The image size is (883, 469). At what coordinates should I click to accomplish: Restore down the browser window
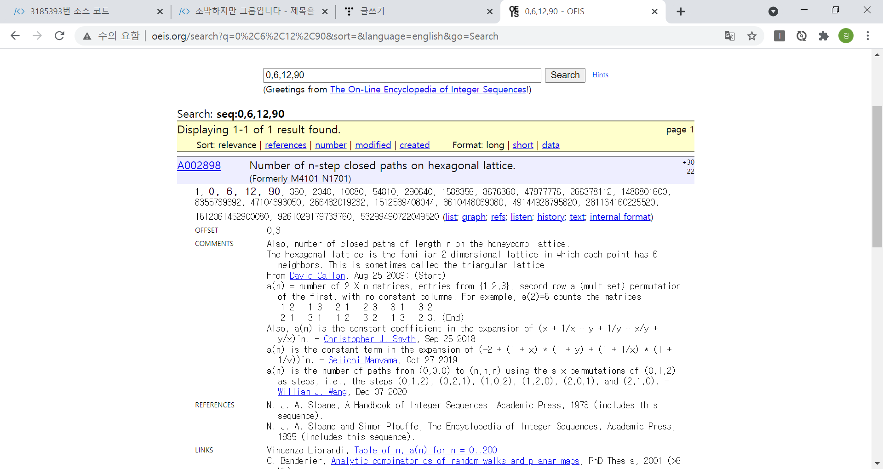pos(836,10)
